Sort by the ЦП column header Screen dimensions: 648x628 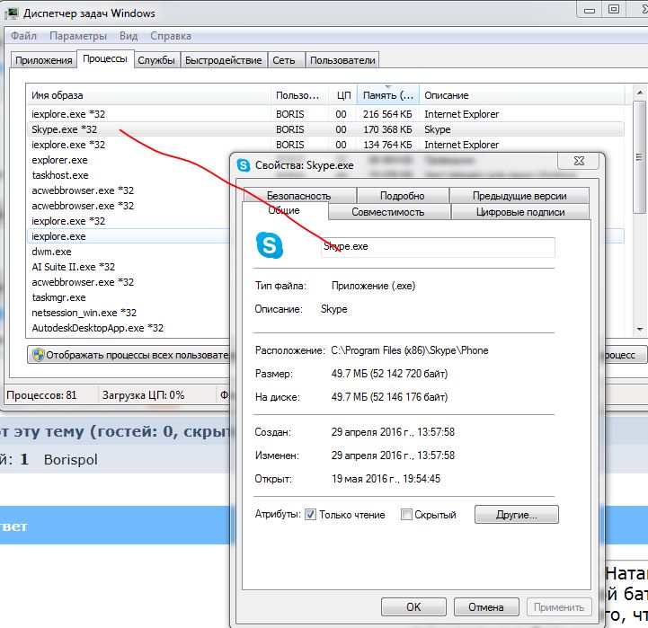(343, 95)
